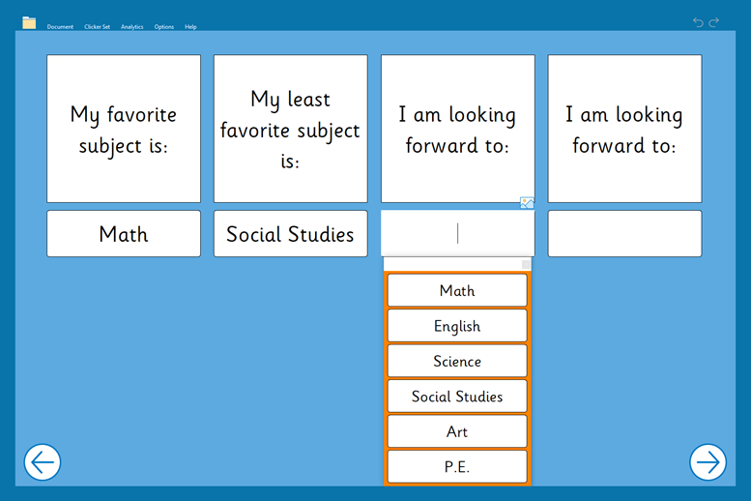
Task: Click the empty fourth answer cell
Action: pyautogui.click(x=624, y=234)
